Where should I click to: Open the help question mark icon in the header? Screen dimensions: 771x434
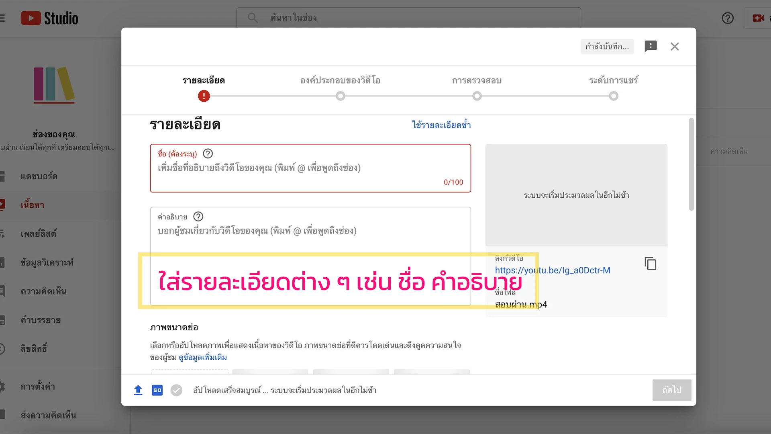click(x=727, y=18)
